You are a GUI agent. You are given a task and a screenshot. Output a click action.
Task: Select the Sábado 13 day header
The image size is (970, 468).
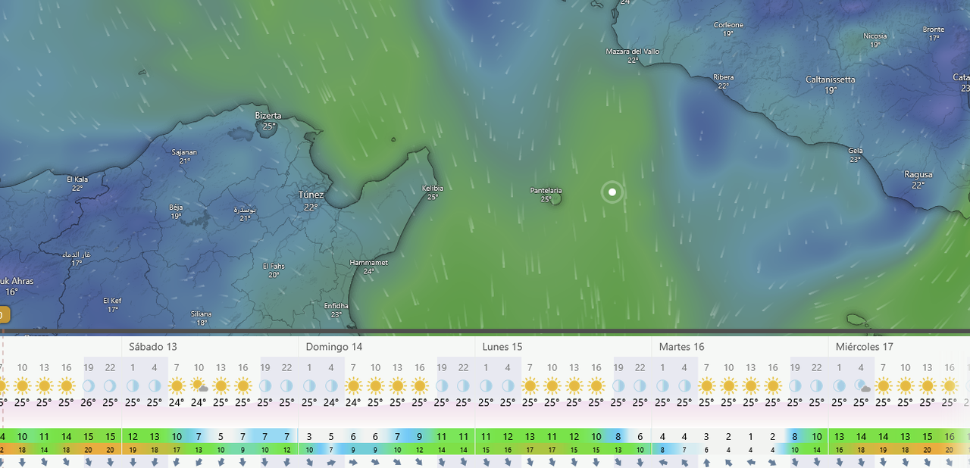click(x=152, y=347)
